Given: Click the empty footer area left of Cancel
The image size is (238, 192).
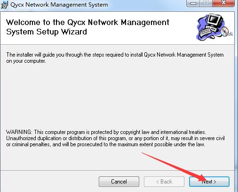Looking at the screenshot, I should pyautogui.click(x=48, y=182).
